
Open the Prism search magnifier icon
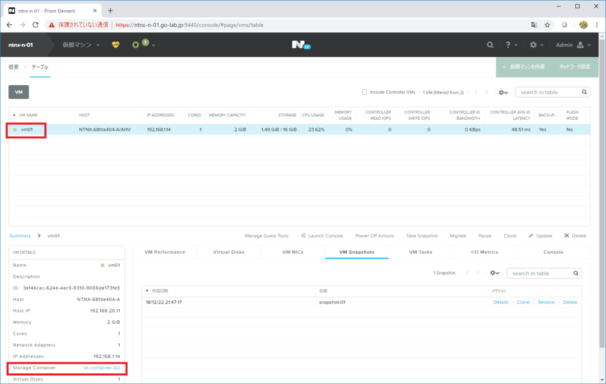coord(490,44)
